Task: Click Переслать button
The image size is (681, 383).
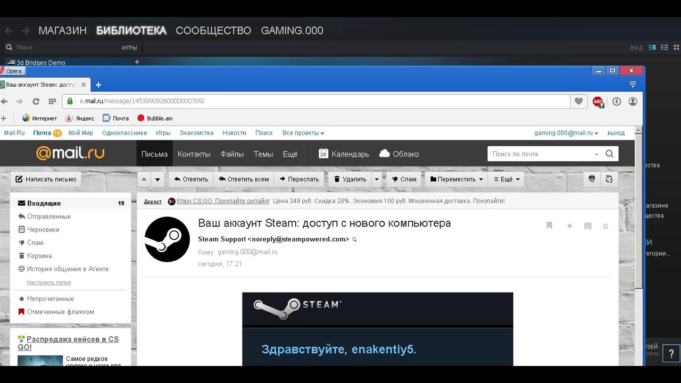Action: click(299, 179)
